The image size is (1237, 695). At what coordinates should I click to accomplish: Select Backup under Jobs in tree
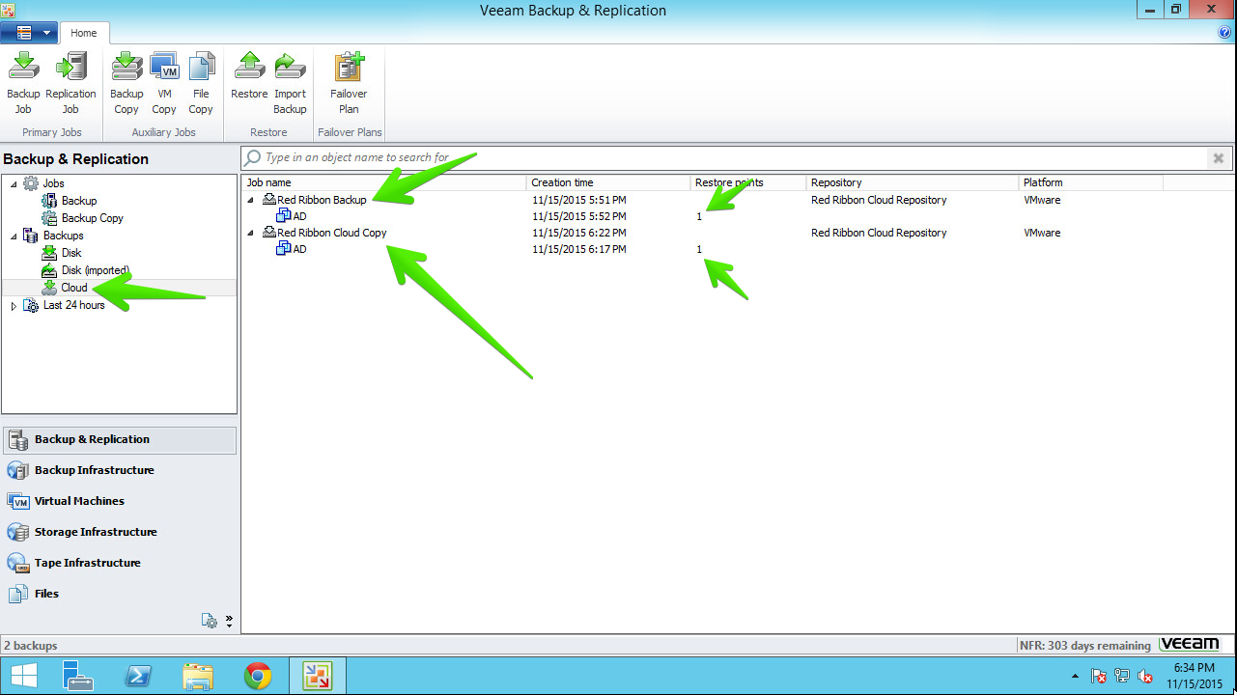point(79,201)
